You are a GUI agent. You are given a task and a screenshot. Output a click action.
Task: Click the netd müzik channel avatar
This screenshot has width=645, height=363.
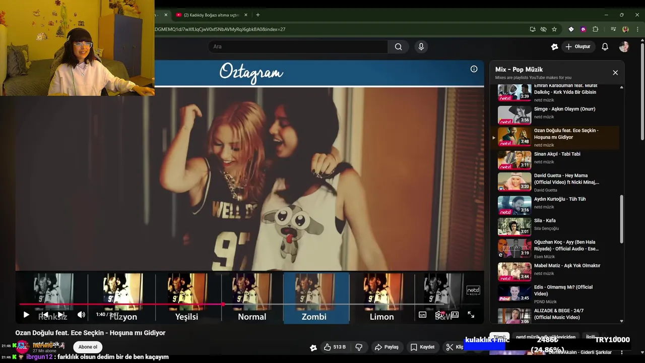22,347
